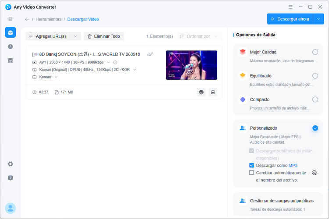329x219 pixels.
Task: Open rename settings gear icon
Action: (314, 173)
